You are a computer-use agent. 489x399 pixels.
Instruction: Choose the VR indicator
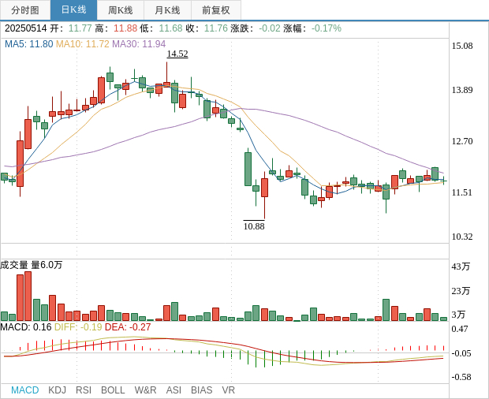[228, 390]
